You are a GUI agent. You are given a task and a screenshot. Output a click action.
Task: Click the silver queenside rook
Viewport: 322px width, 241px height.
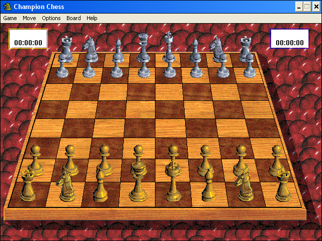coord(66,49)
